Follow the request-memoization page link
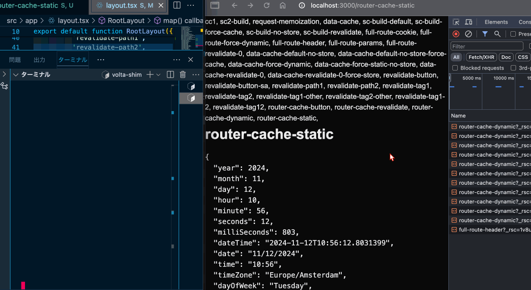This screenshot has width=531, height=290. [285, 21]
